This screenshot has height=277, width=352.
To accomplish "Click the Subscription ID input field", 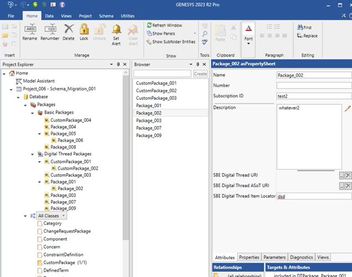I will pos(314,96).
